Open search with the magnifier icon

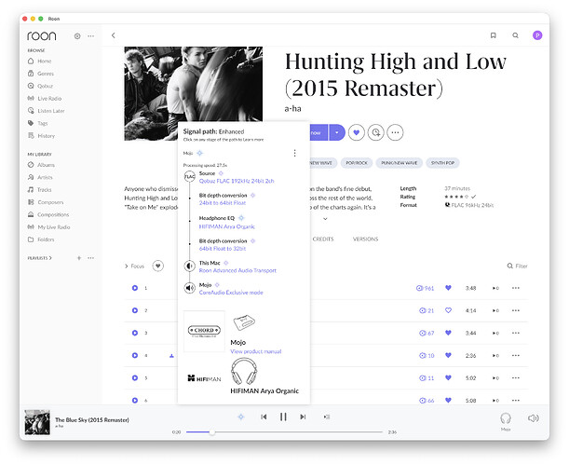515,35
